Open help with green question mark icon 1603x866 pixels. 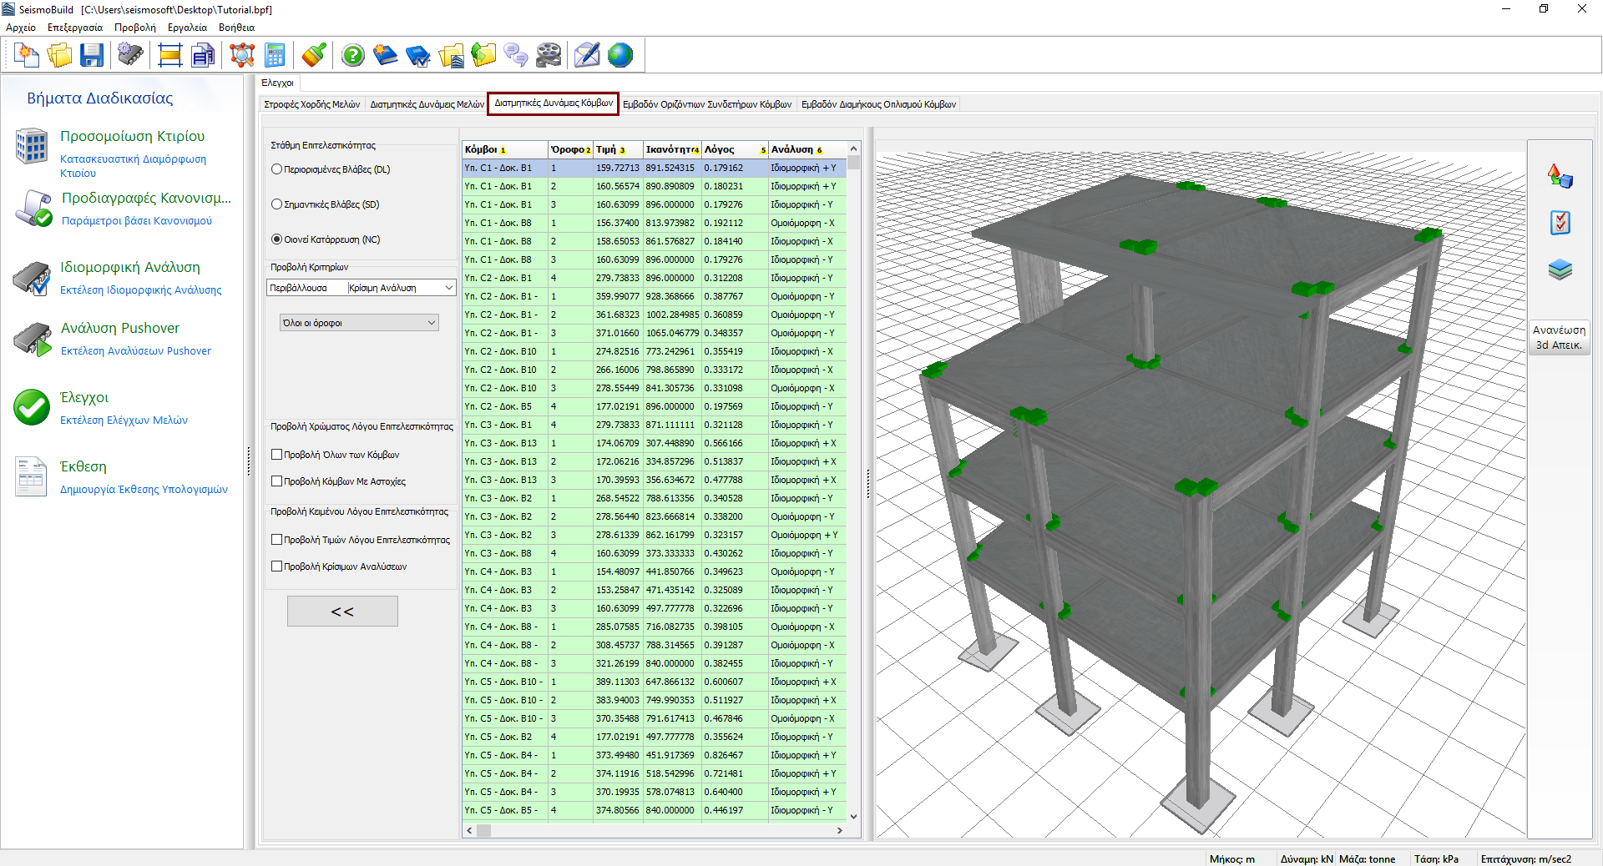(353, 56)
